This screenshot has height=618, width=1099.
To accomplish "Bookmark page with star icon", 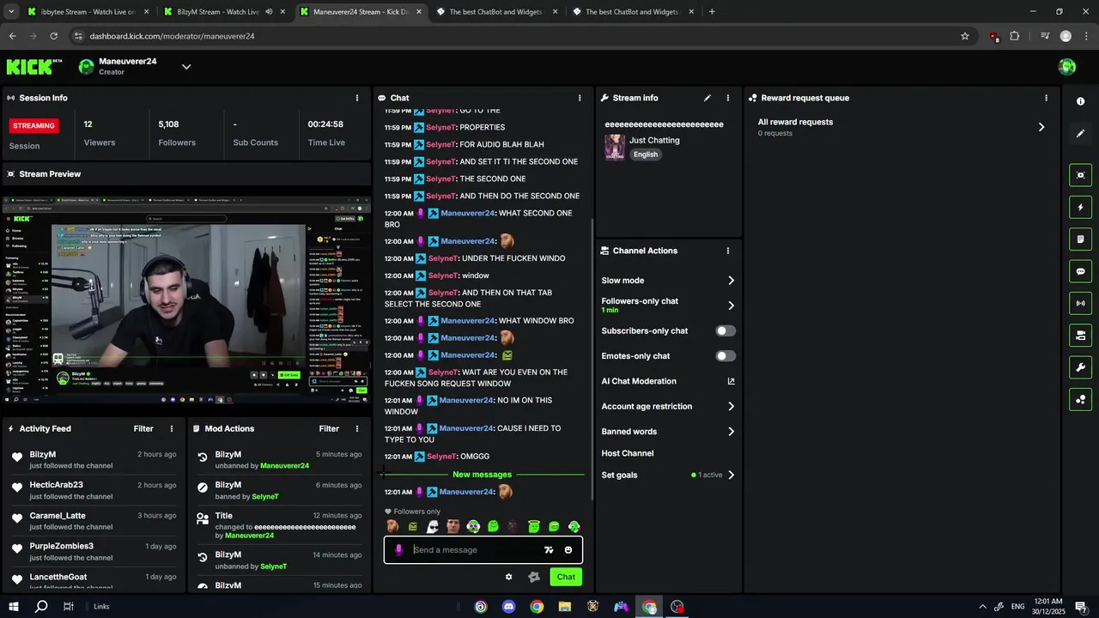I will (x=965, y=36).
